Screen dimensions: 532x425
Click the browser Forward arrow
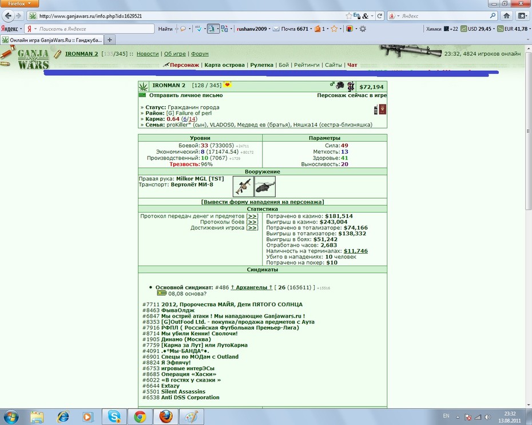[x=19, y=15]
